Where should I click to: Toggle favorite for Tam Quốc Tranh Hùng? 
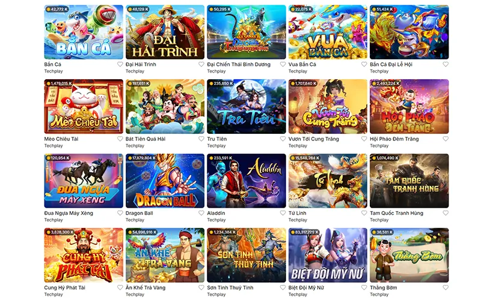446,213
